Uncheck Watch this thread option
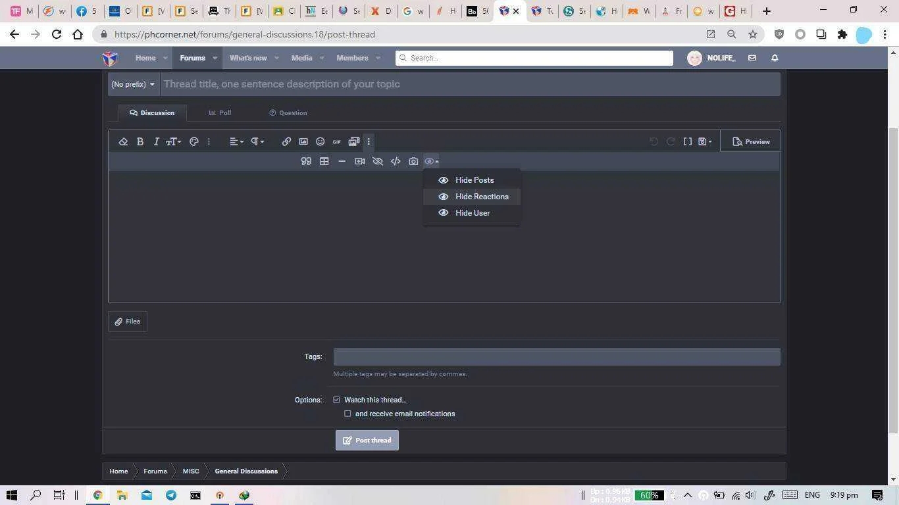This screenshot has height=505, width=899. coord(336,400)
